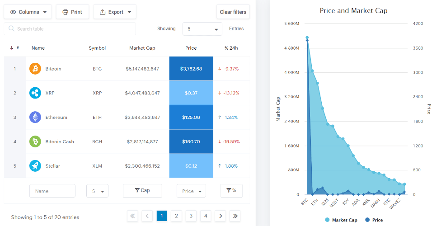Expand the Export options dropdown
The image size is (432, 226).
[x=115, y=12]
